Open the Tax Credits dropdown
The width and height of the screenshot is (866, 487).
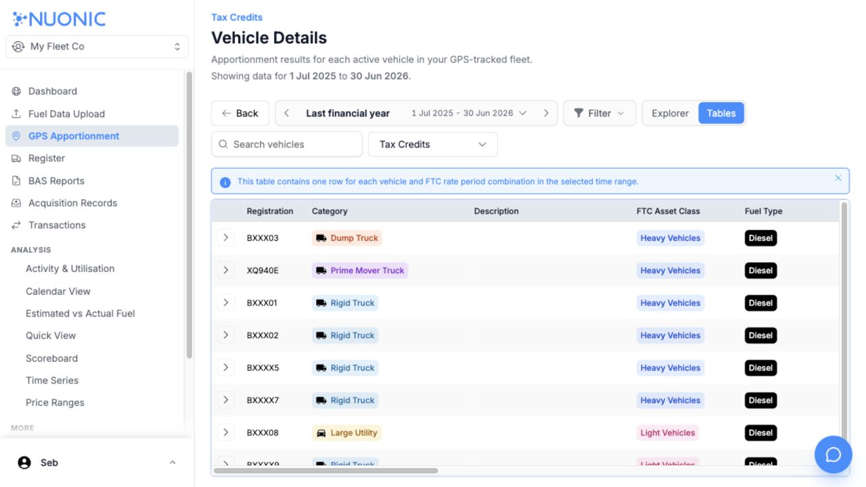click(433, 144)
